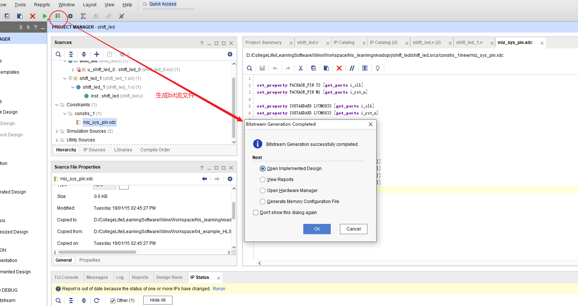Go to previous object in Source File Properties
578x306 pixels.
point(204,179)
